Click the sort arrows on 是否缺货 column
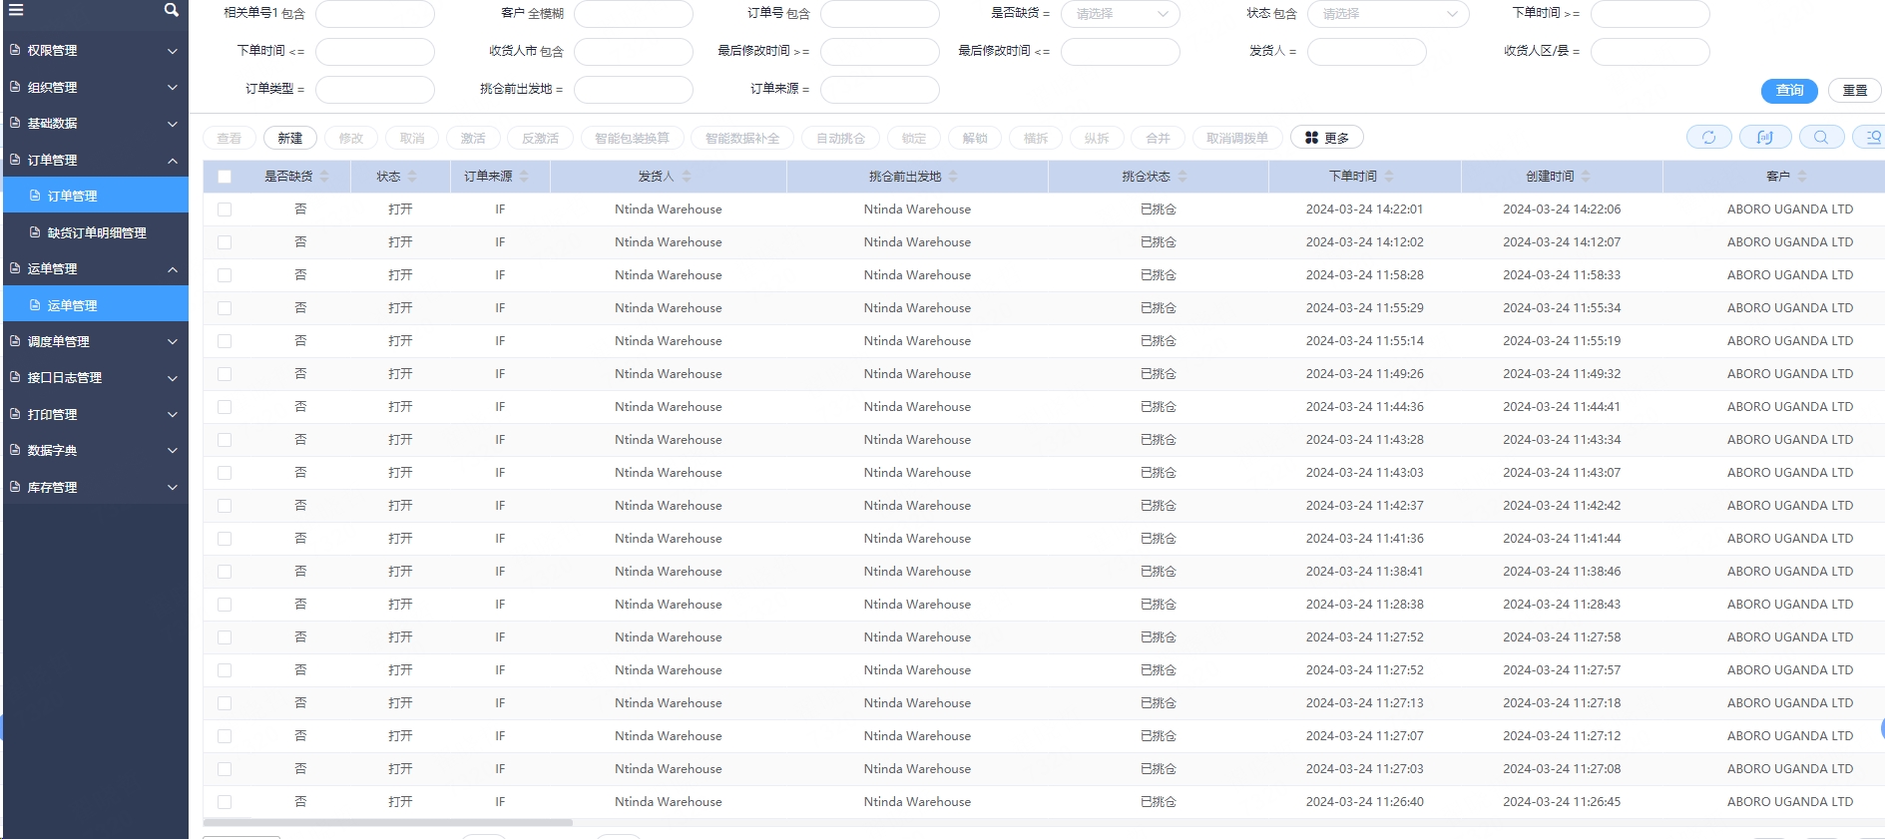The image size is (1885, 839). coord(324,177)
